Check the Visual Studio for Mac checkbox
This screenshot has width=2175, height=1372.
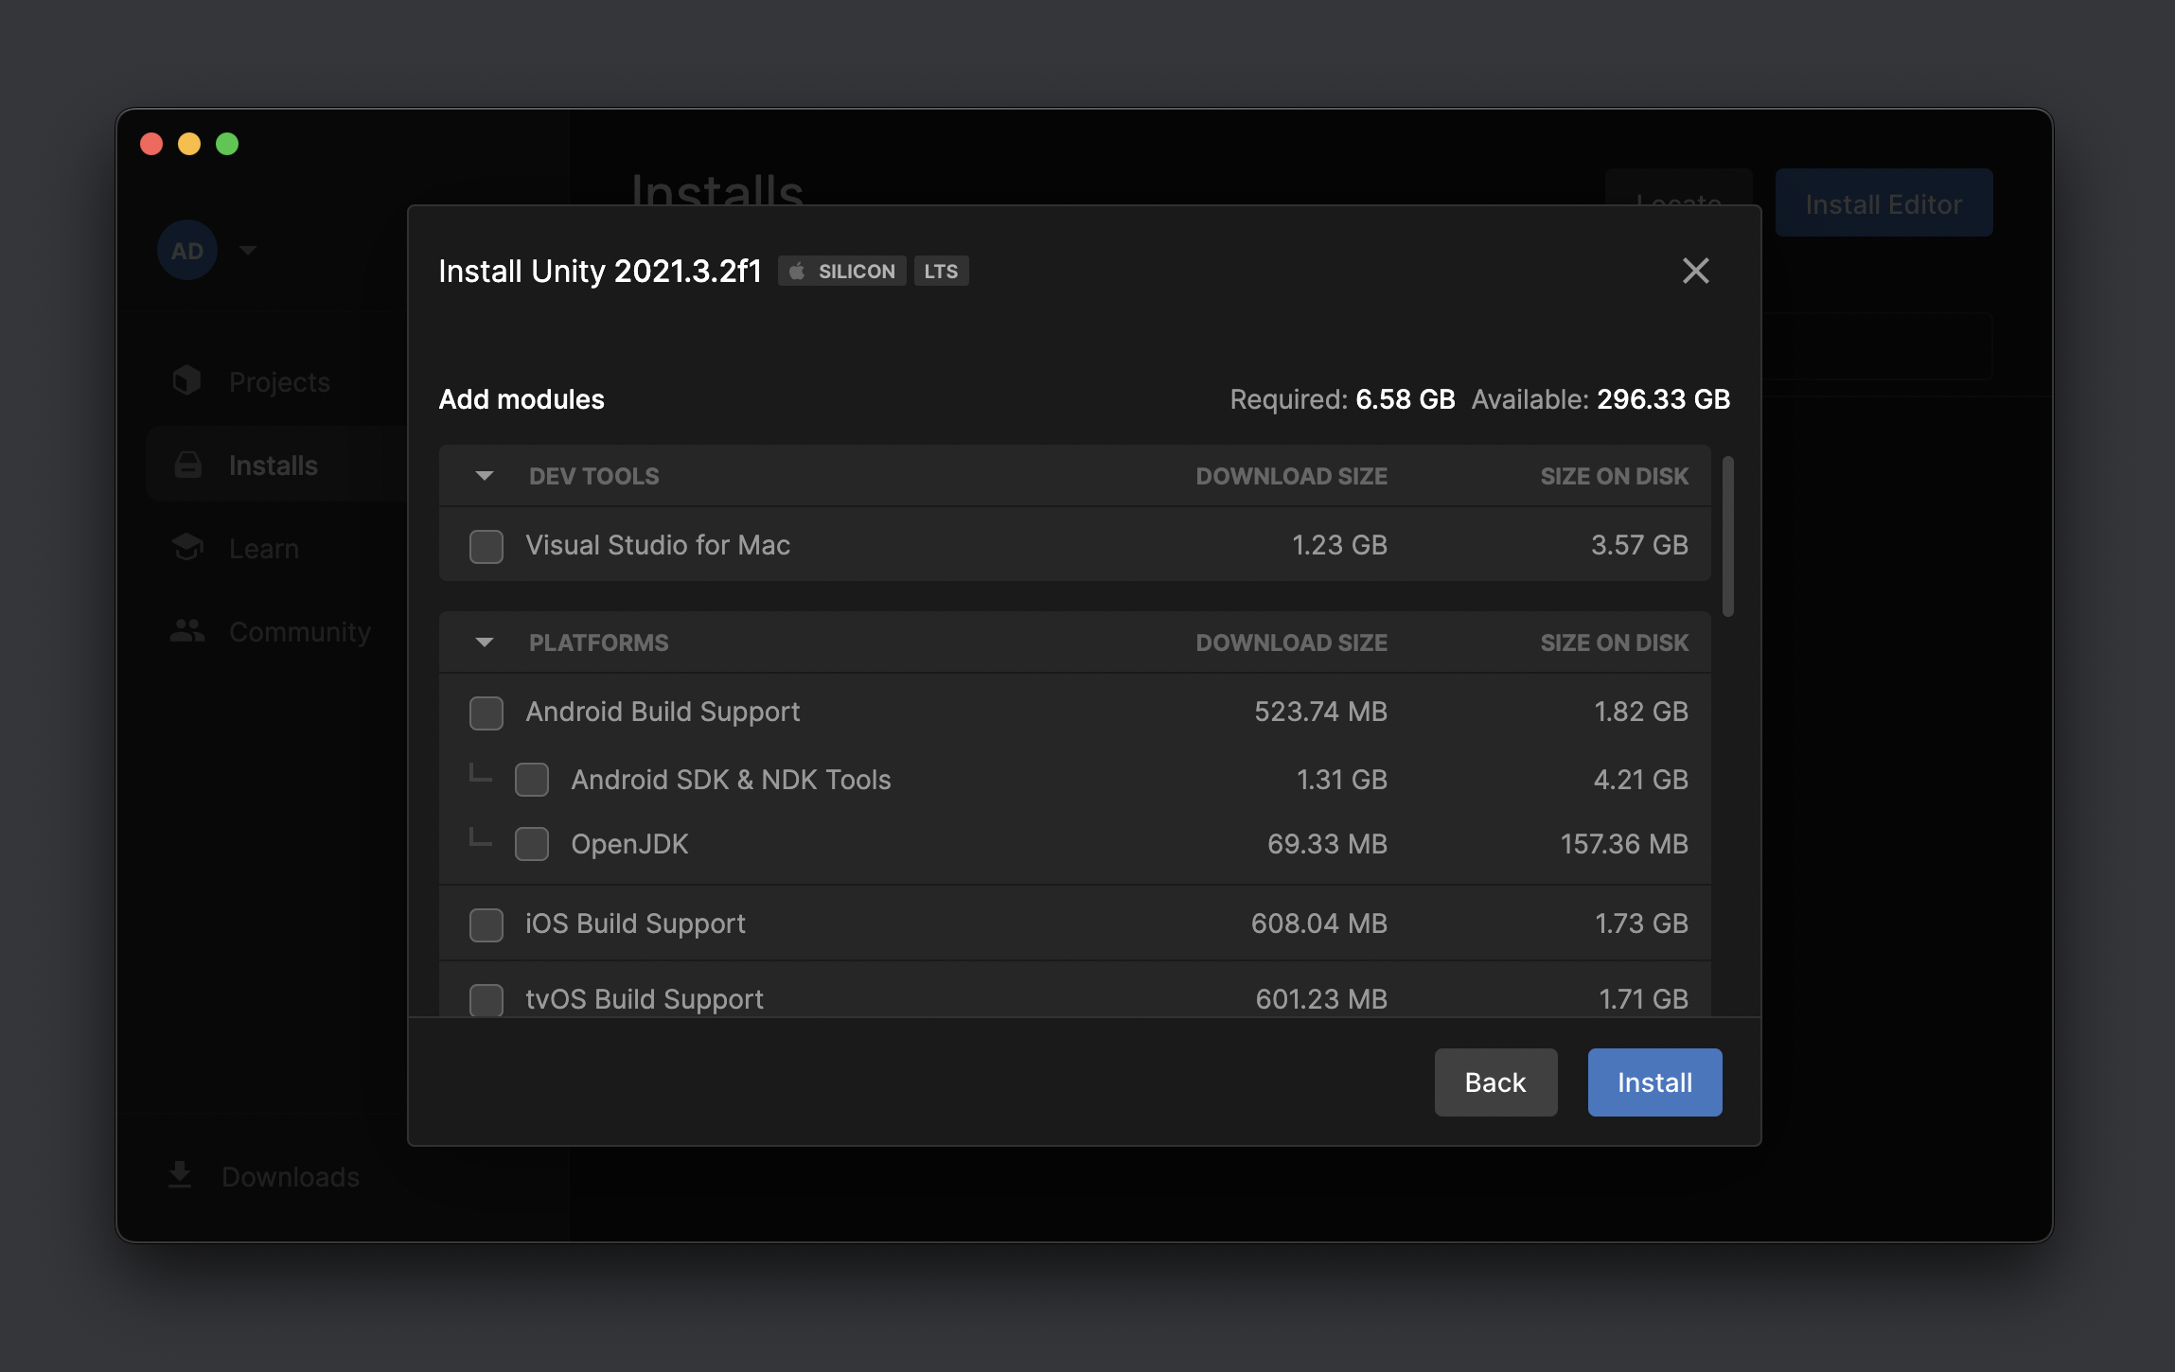pos(486,546)
